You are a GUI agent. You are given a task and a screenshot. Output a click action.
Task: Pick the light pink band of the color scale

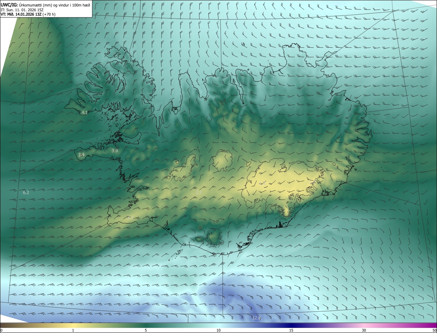[364, 325]
